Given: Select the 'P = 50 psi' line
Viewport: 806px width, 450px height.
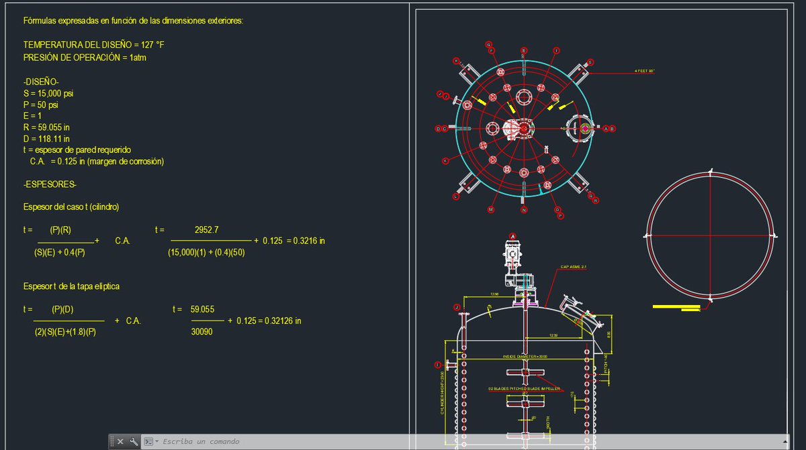Looking at the screenshot, I should tap(40, 105).
